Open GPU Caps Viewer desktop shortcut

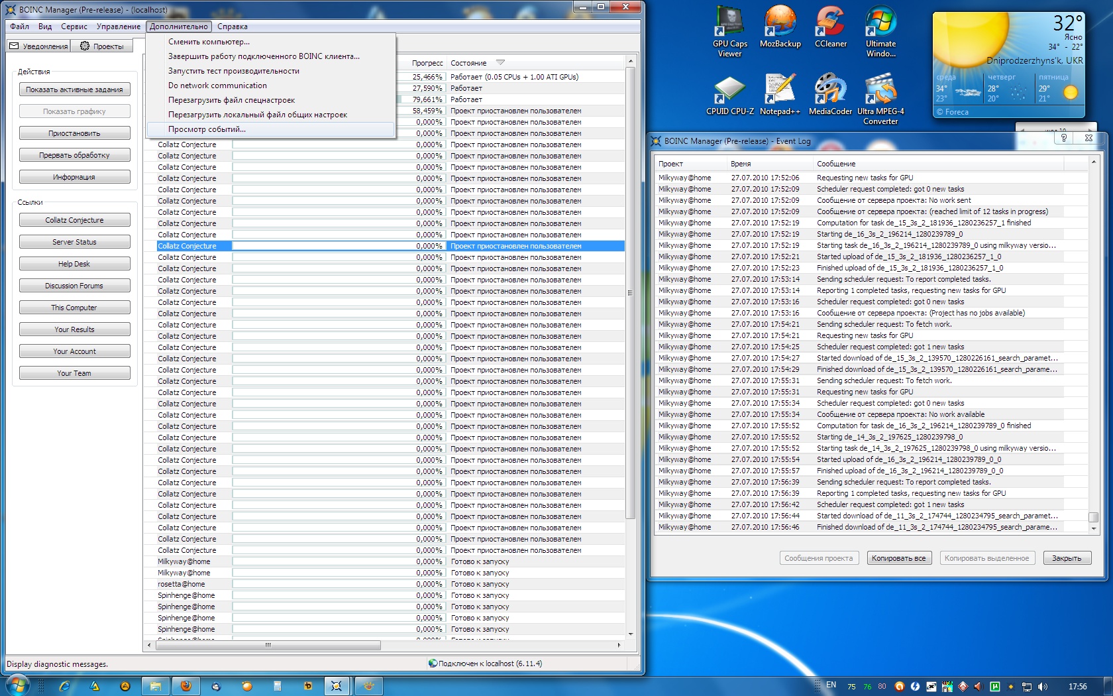(x=729, y=32)
